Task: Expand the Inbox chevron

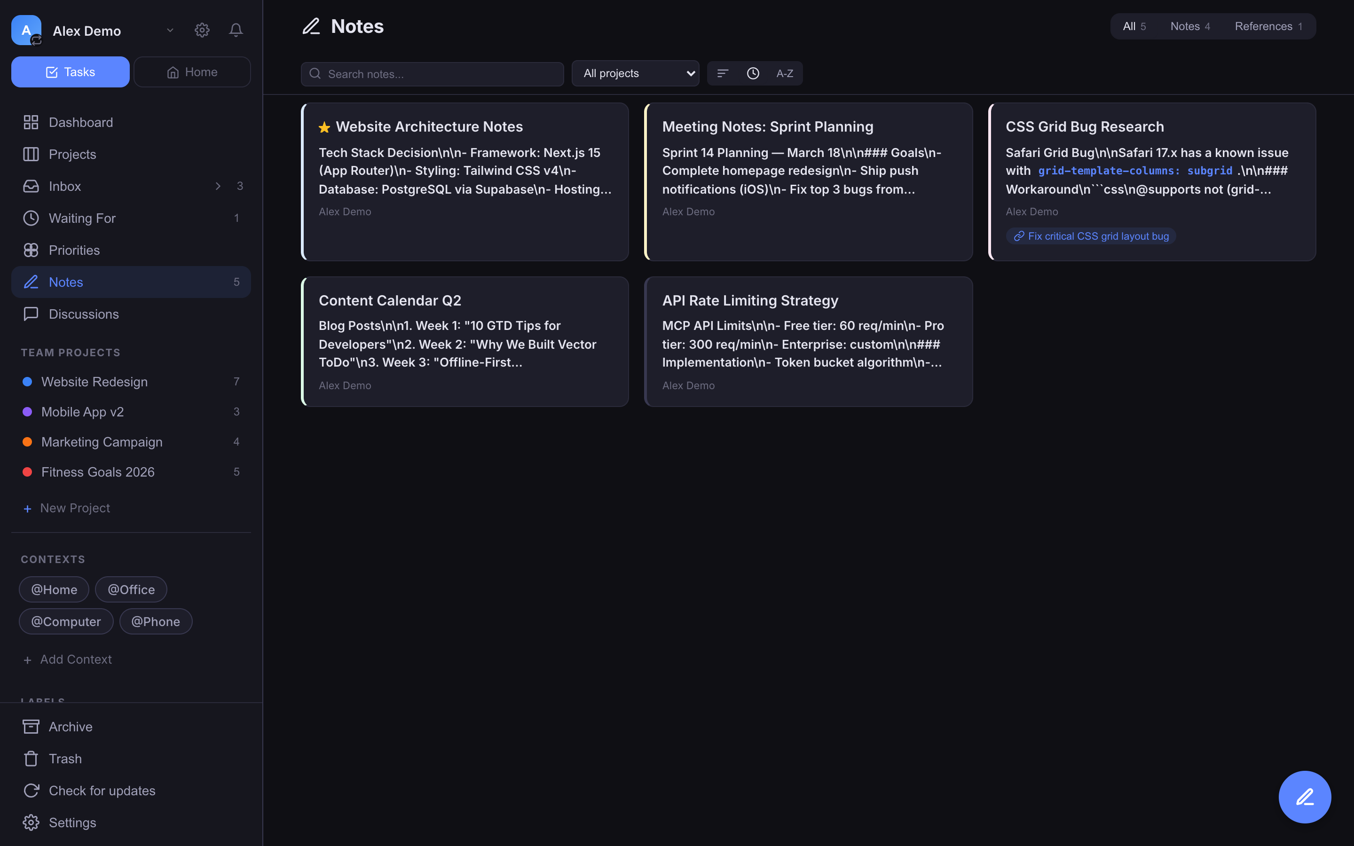Action: (218, 186)
